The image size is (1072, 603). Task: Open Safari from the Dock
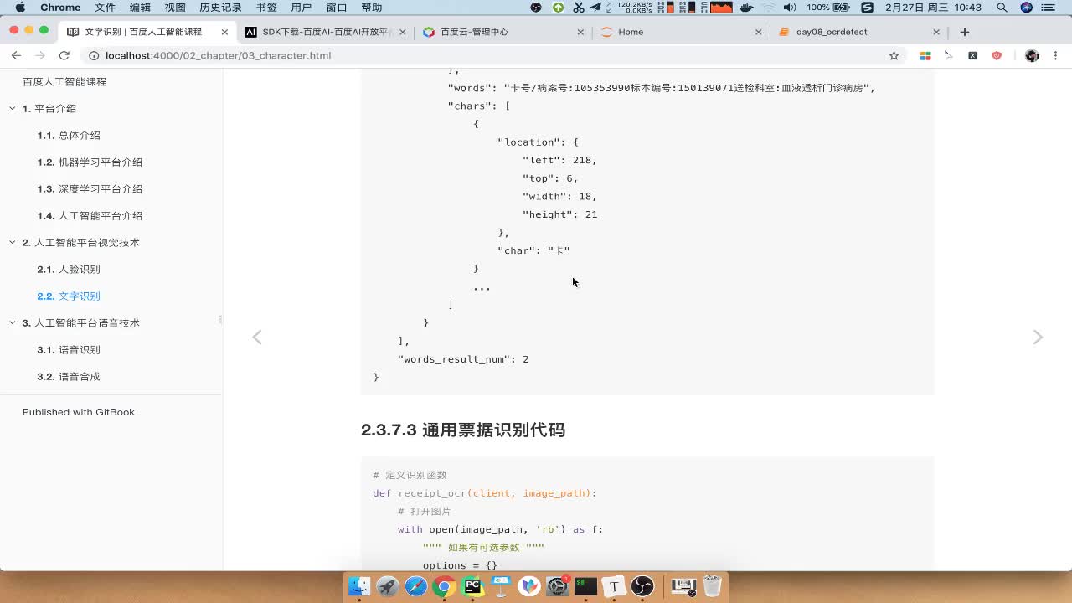(x=416, y=586)
